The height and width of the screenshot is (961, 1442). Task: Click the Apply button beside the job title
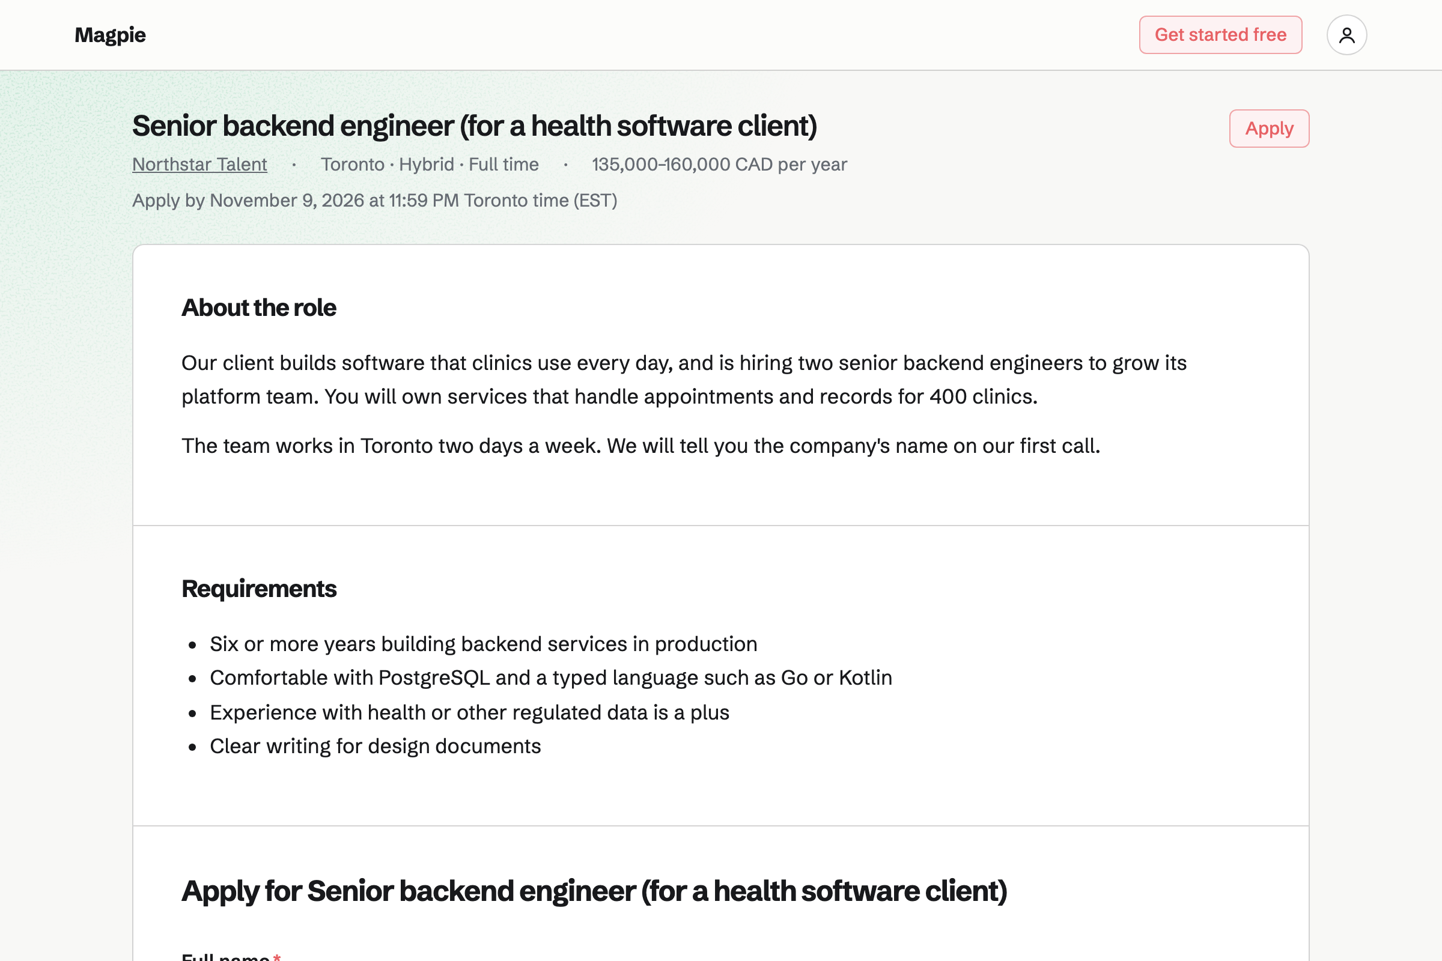coord(1269,129)
